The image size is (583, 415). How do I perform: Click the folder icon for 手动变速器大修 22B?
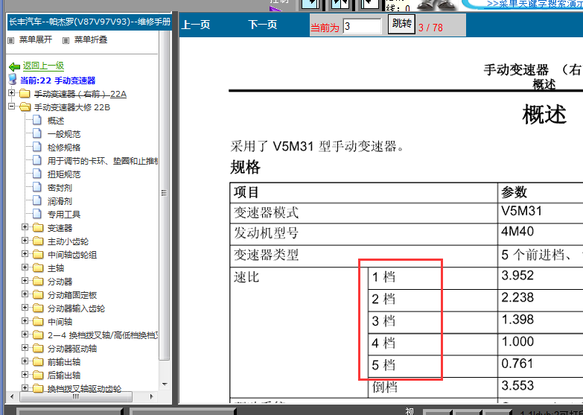(x=25, y=107)
